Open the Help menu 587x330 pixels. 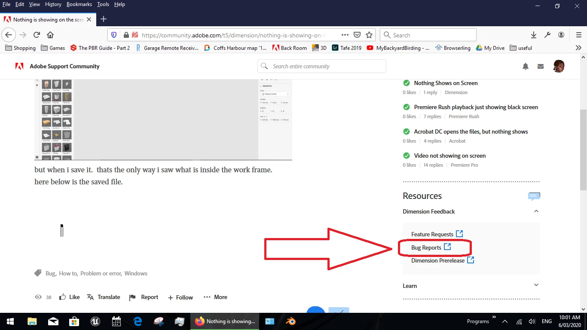(x=119, y=4)
